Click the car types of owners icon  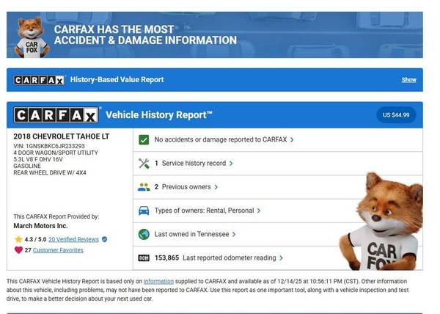(144, 211)
